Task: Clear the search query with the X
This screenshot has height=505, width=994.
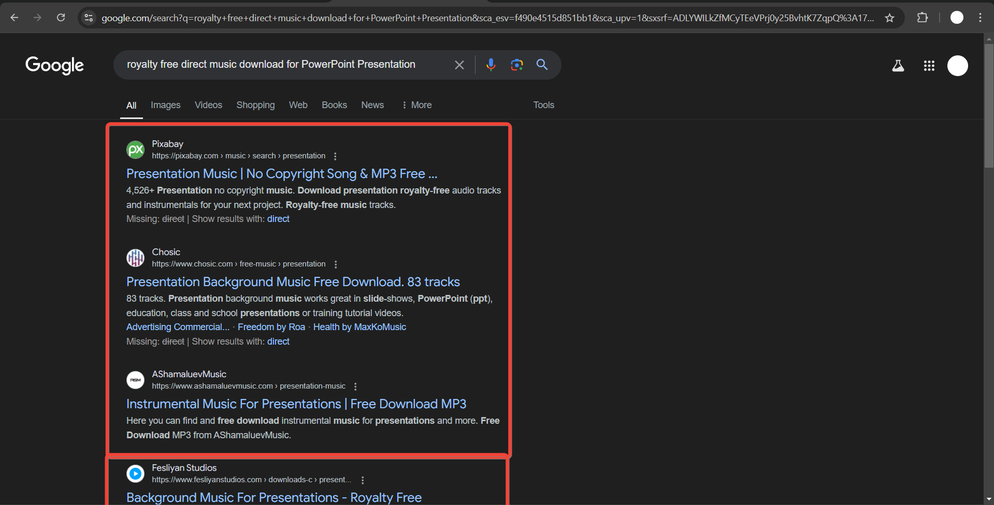Action: coord(459,65)
